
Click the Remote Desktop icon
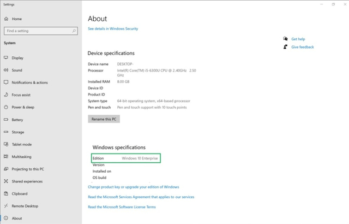[6, 206]
